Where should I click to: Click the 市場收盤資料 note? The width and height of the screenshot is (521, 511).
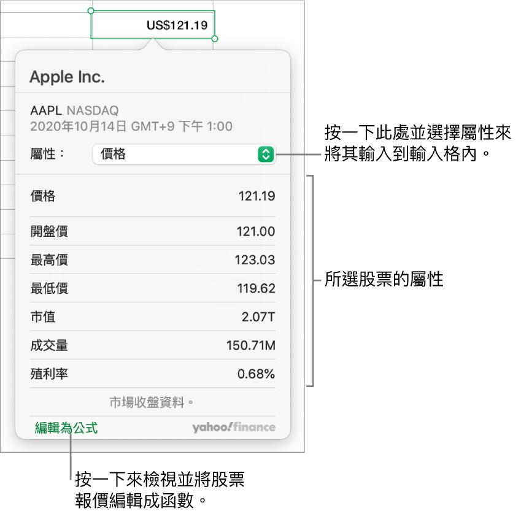pos(152,402)
